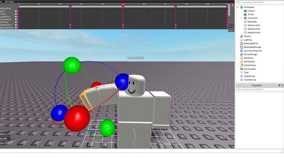Click the red playhead scrubber on timeline
The height and width of the screenshot is (159, 284).
click(x=123, y=4)
